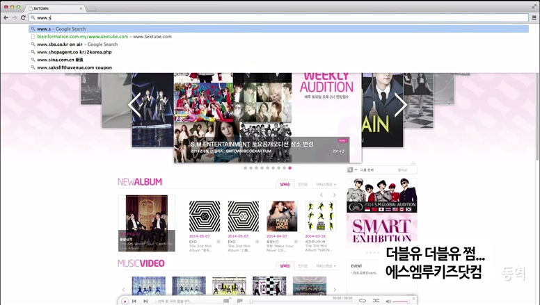Image resolution: width=540 pixels, height=305 pixels.
Task: Switch Music Video to the 날짜순 tab
Action: tap(285, 266)
